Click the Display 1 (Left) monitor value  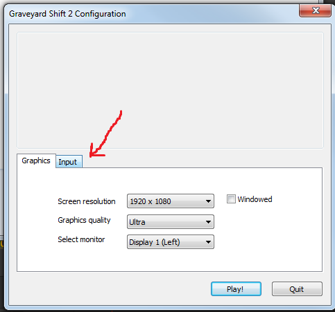(x=155, y=242)
